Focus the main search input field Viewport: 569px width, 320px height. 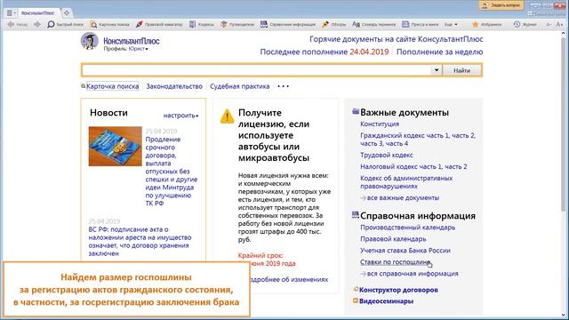coord(256,70)
